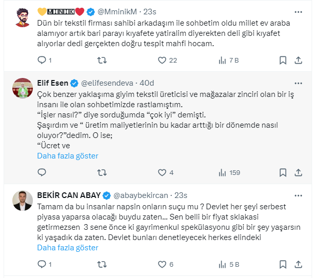Open more options on Elif Esen's tweet
The height and width of the screenshot is (278, 327).
point(299,83)
